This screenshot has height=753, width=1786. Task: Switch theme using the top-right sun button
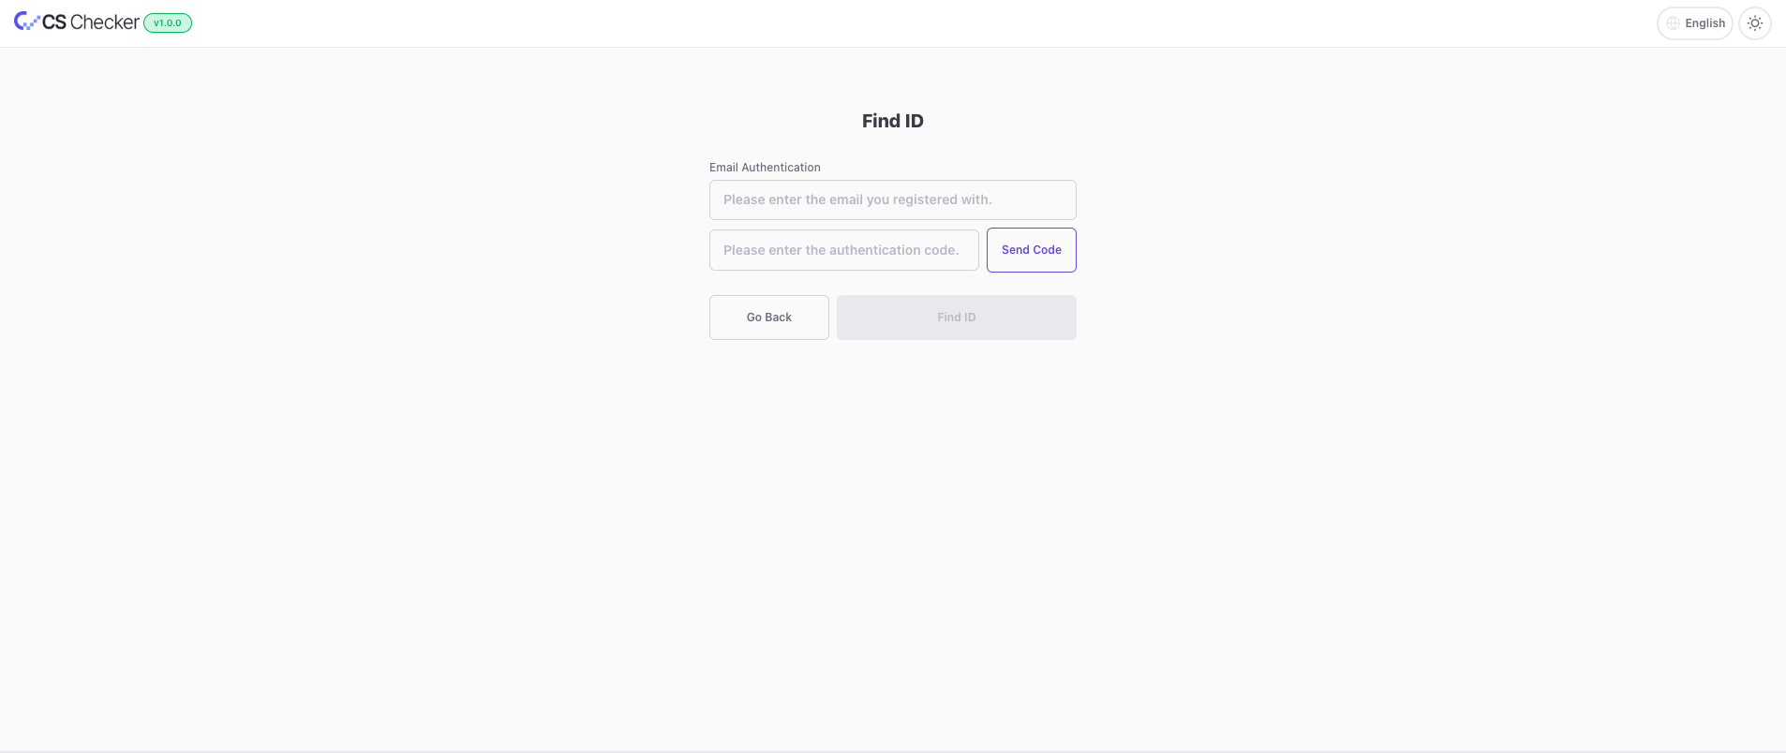coord(1755,23)
